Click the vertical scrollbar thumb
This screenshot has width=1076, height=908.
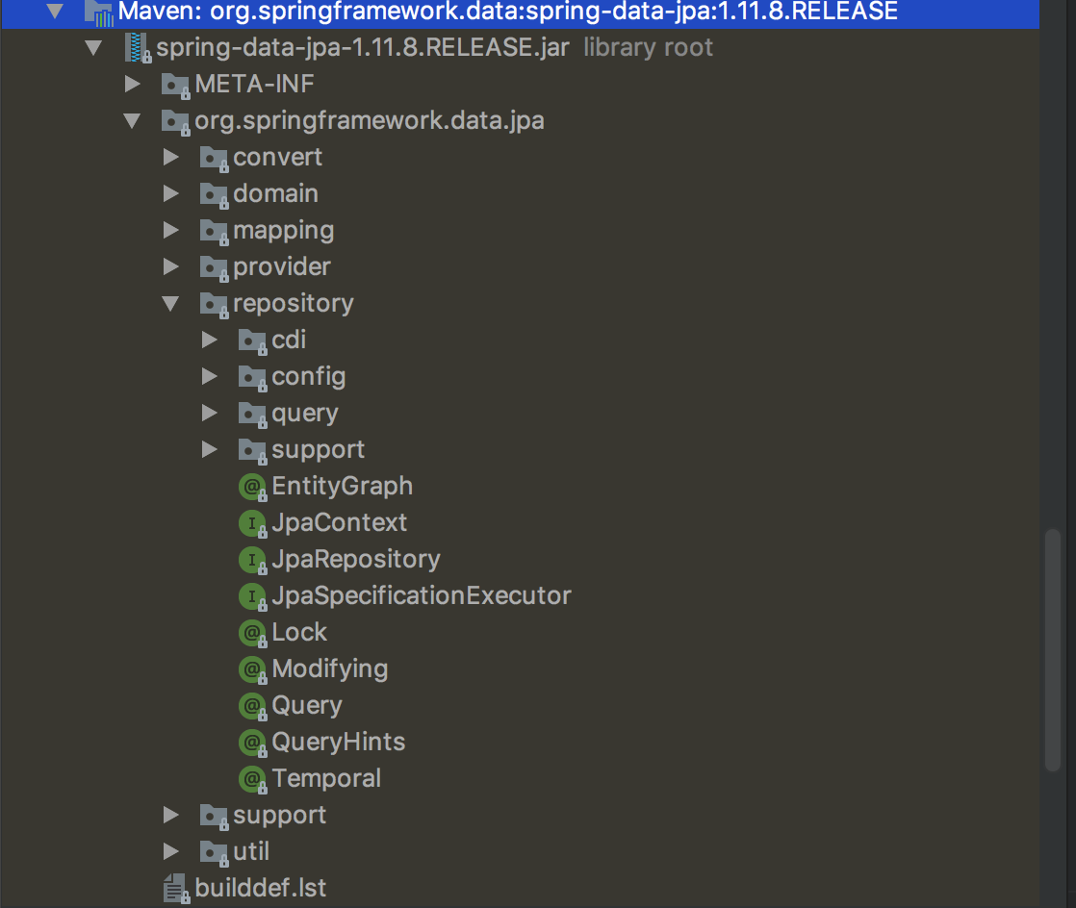[1054, 649]
